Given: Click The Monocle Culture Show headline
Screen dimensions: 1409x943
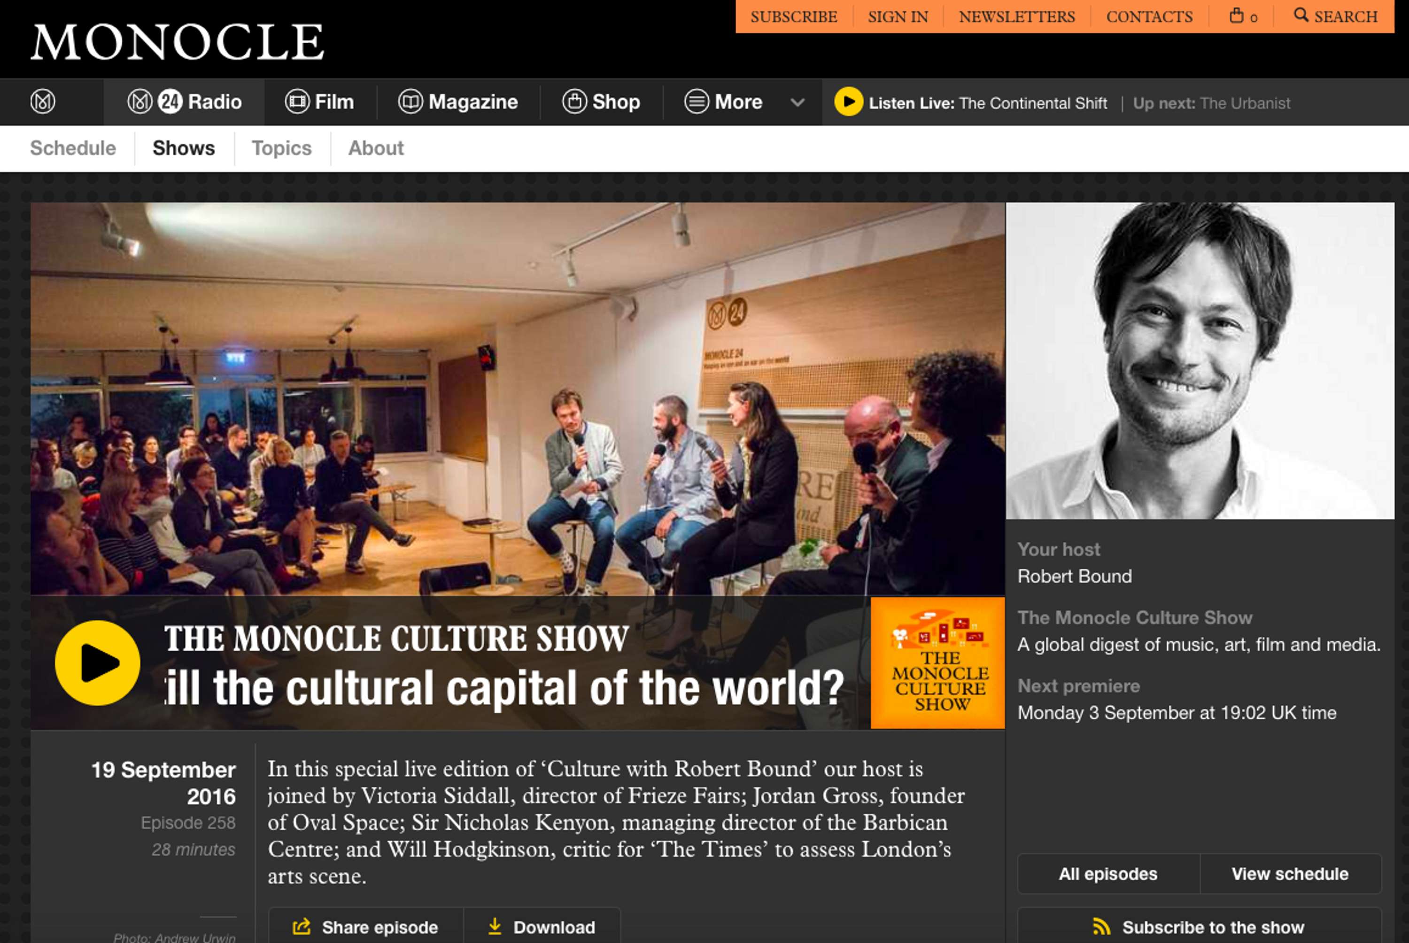Looking at the screenshot, I should (x=396, y=638).
